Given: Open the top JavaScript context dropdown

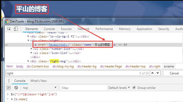Looking at the screenshot, I should click(x=40, y=88).
